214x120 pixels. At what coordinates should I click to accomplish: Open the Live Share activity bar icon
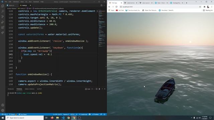tap(3, 33)
